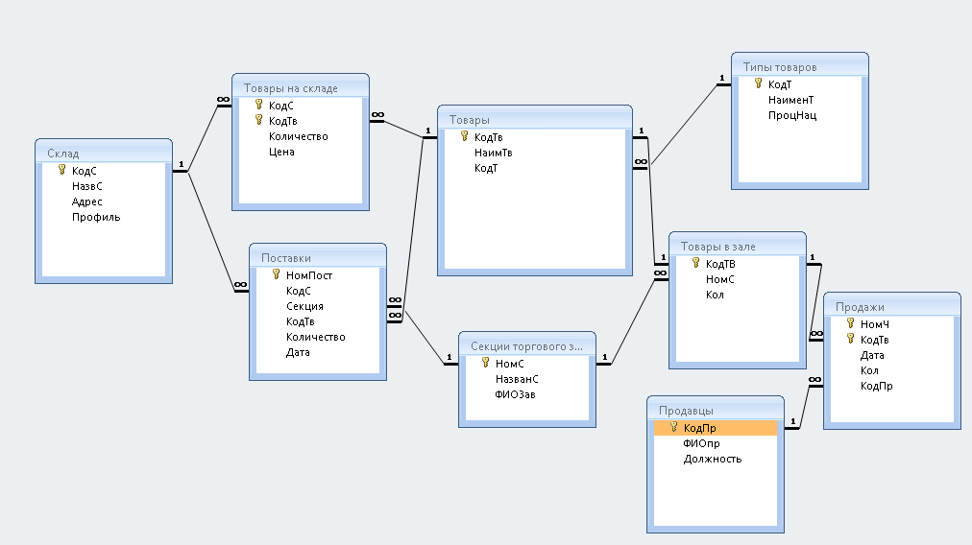This screenshot has width=972, height=545.
Task: Select the Должность field in Продавцы
Action: pyautogui.click(x=713, y=459)
